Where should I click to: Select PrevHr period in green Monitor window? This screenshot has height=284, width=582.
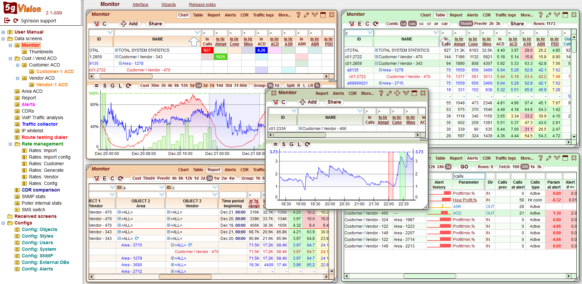pos(480,24)
